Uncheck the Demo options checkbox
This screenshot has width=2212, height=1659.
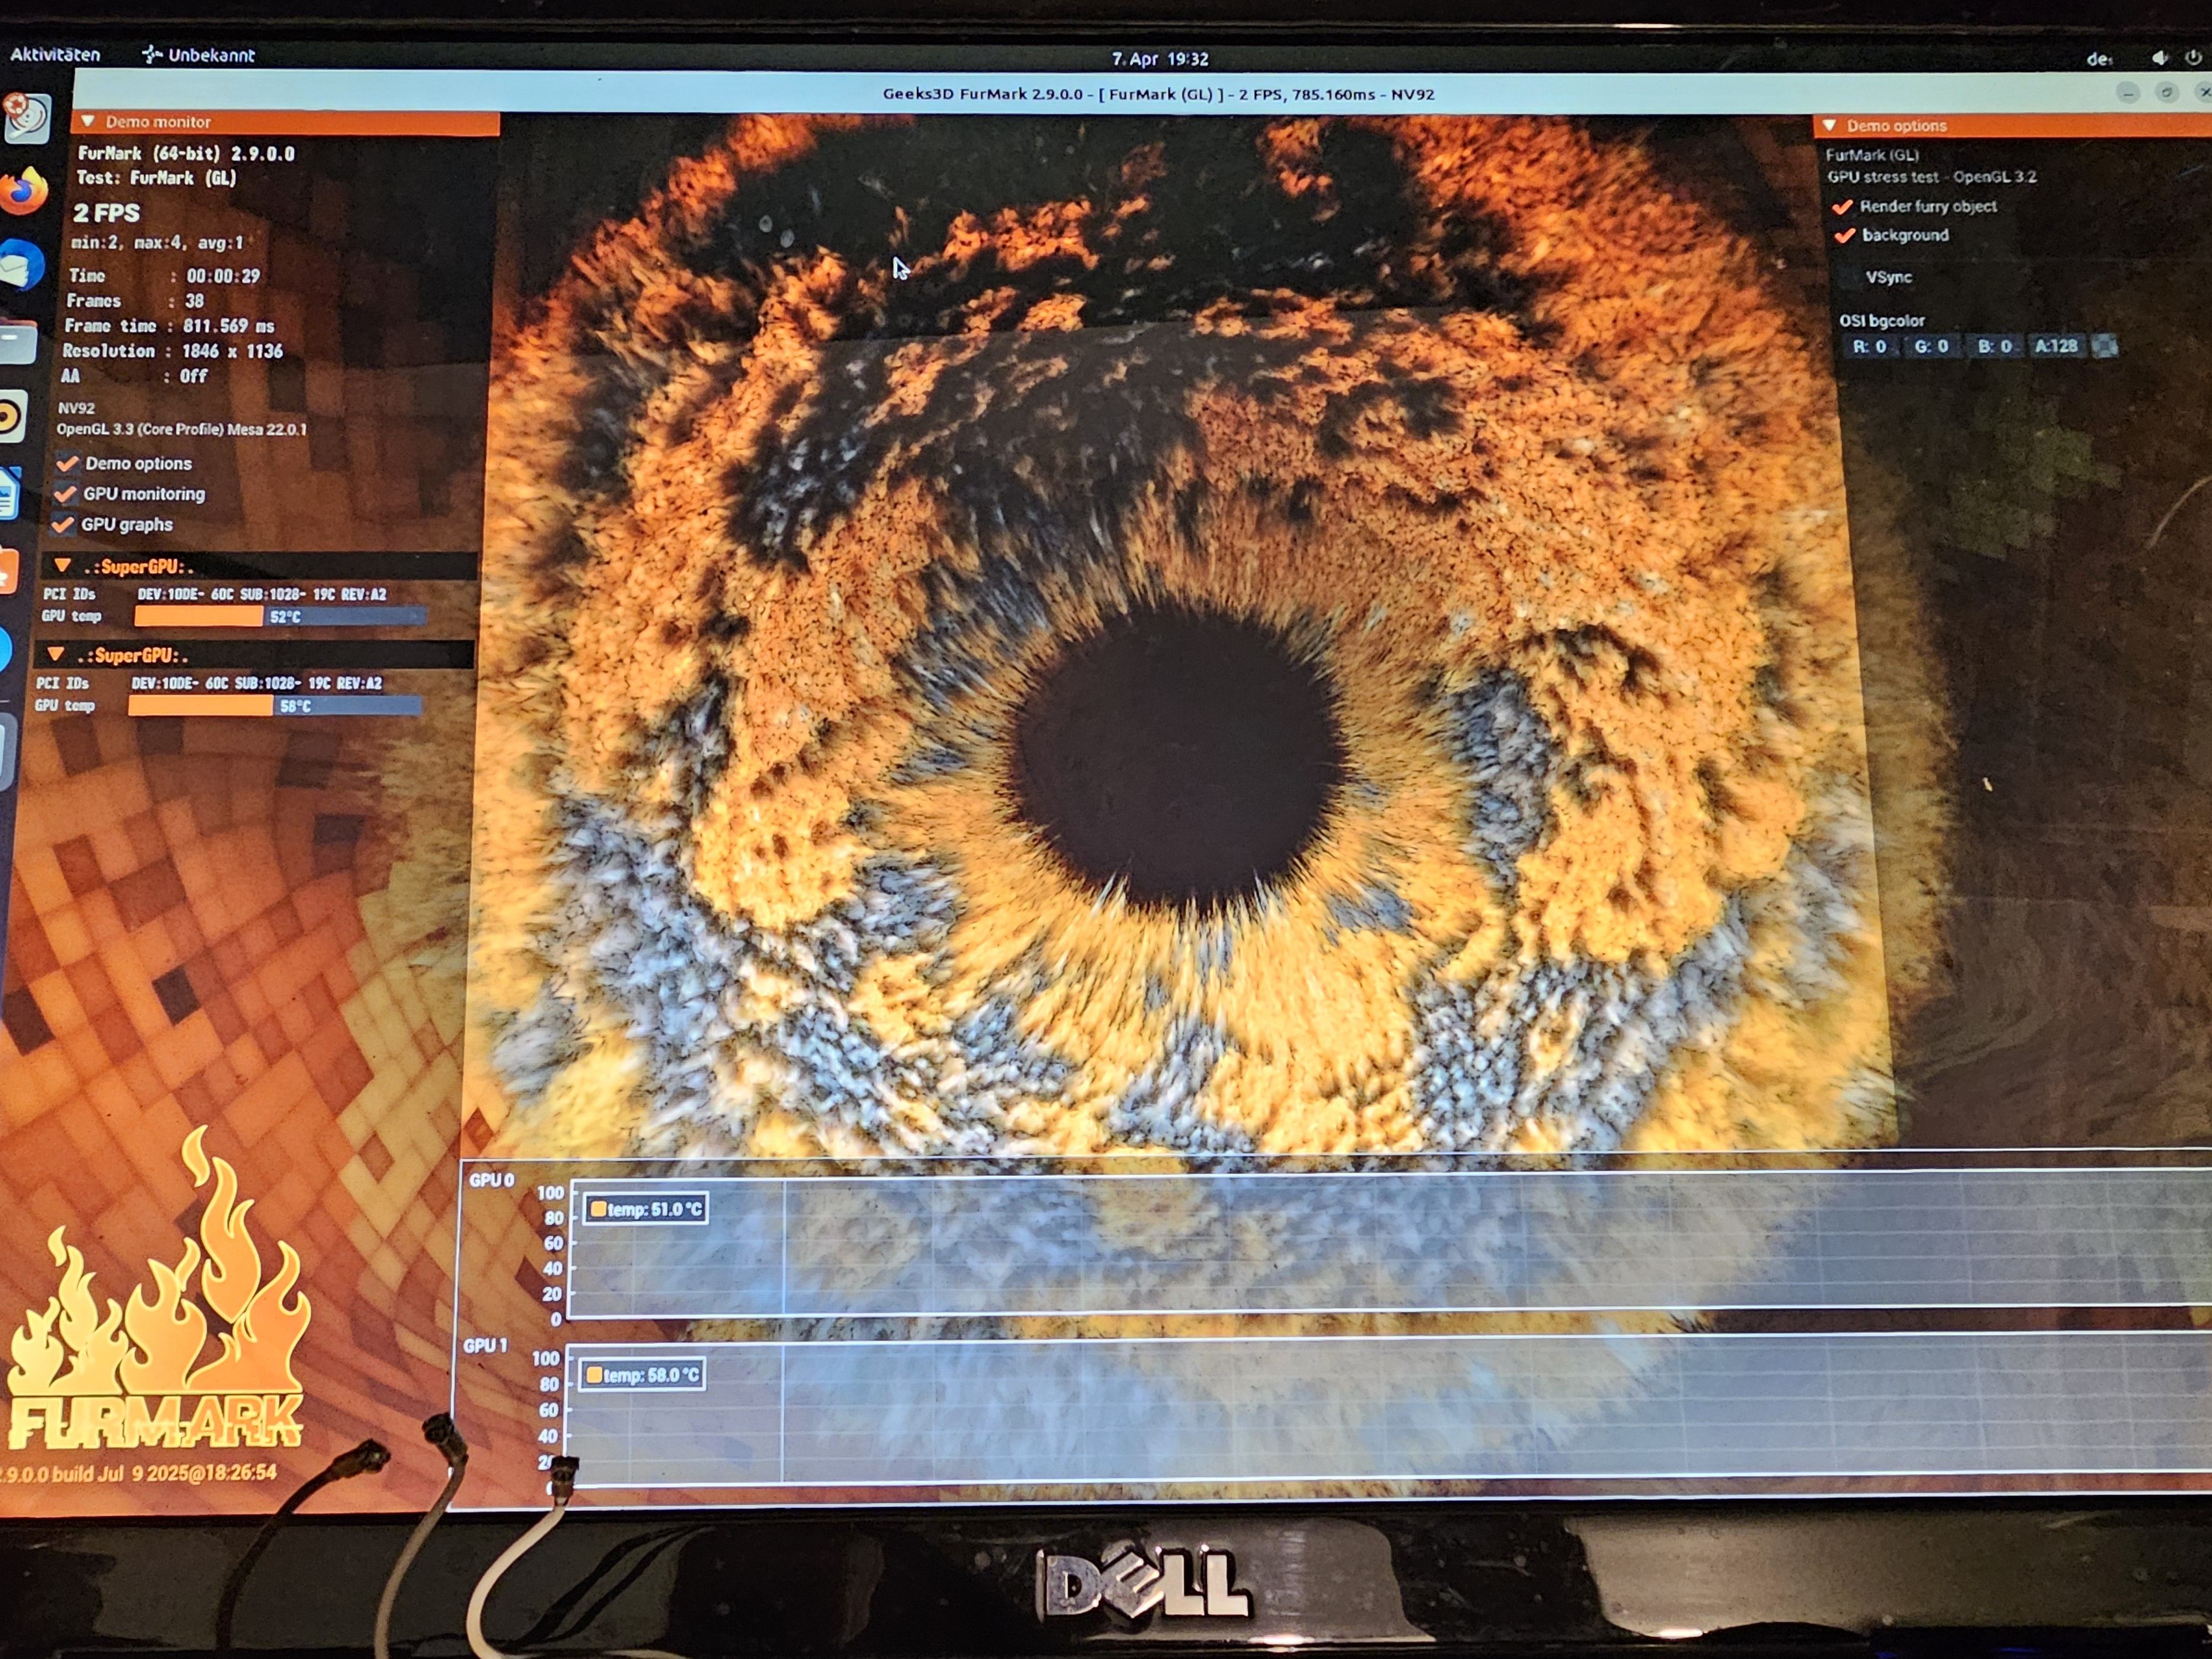click(x=67, y=463)
